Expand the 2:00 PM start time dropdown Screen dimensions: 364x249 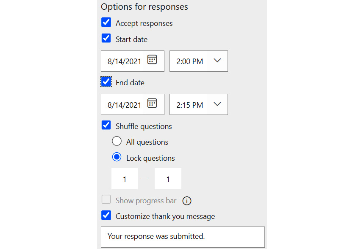(x=199, y=61)
